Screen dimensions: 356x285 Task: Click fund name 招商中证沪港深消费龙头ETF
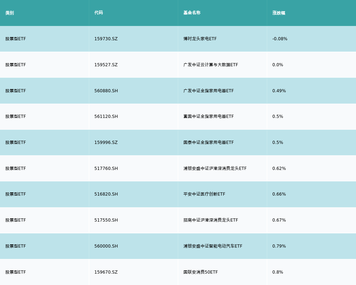click(x=211, y=220)
